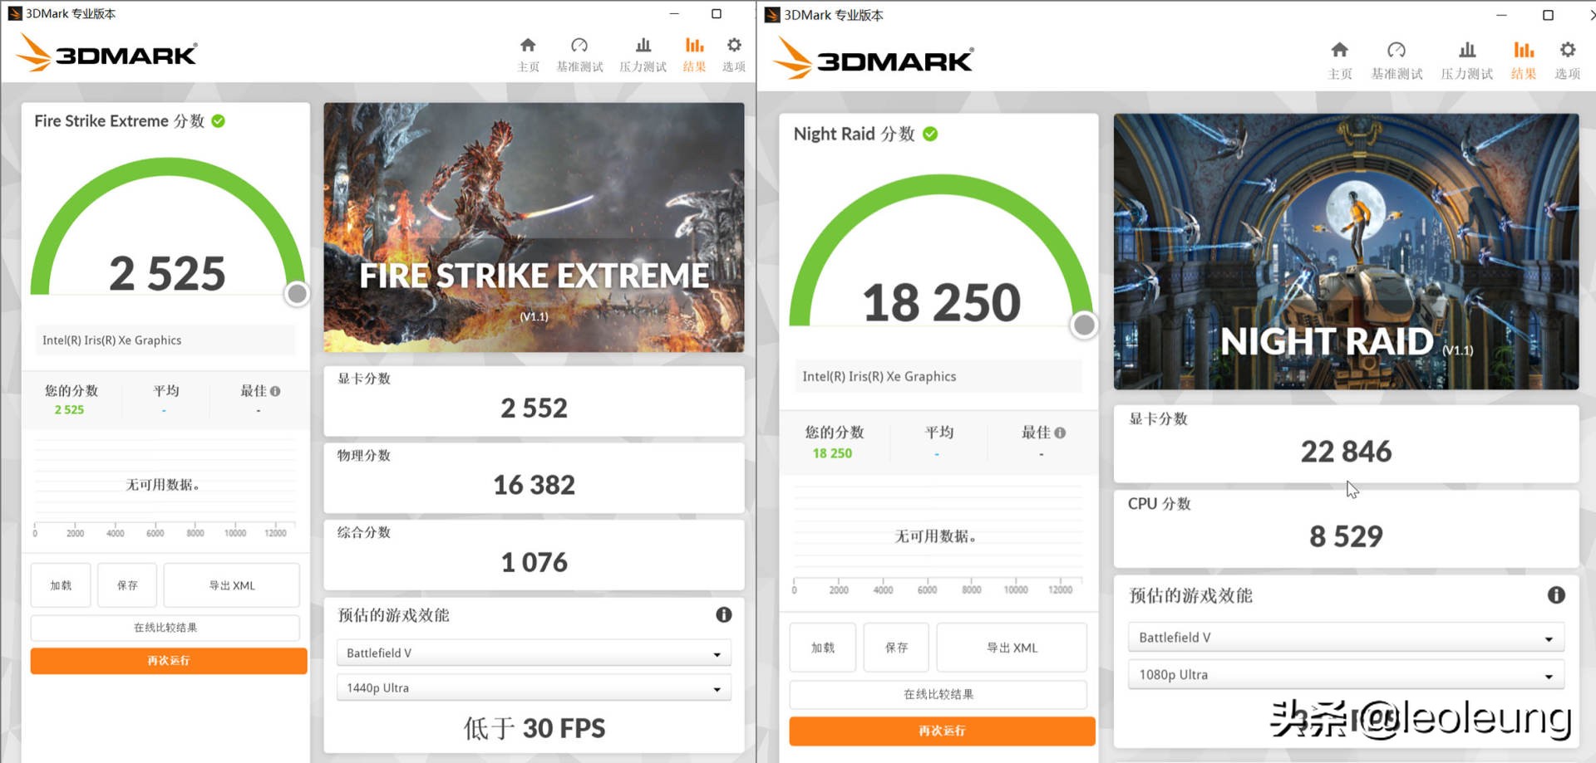Click the CPU score value 8 529

coord(1346,536)
